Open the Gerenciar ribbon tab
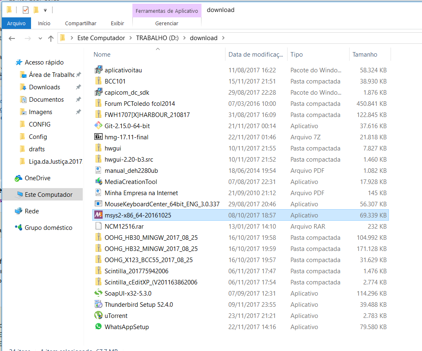422x351 pixels. [x=166, y=24]
